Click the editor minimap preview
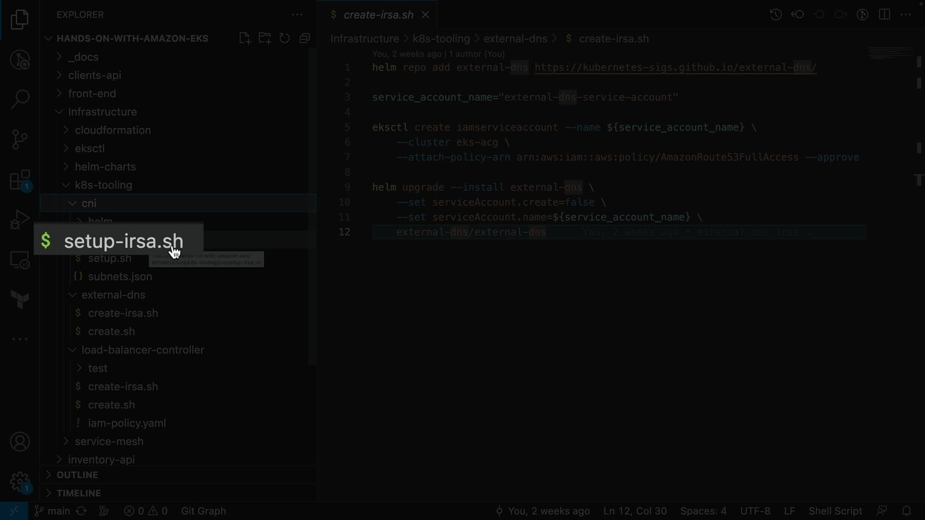 (x=890, y=53)
